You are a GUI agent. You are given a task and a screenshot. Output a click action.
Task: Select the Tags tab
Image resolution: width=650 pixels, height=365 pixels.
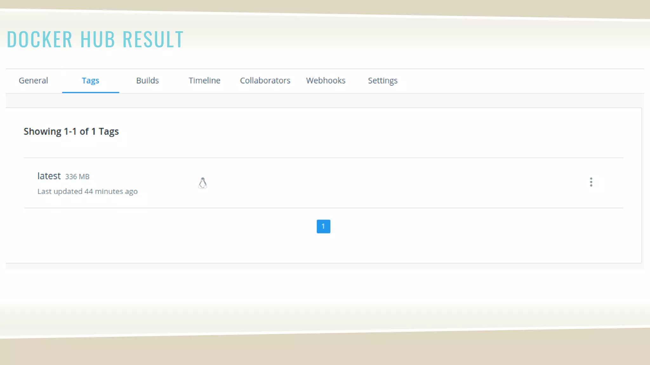tap(90, 80)
